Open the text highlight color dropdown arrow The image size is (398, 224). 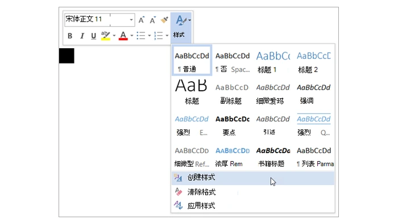(x=114, y=36)
